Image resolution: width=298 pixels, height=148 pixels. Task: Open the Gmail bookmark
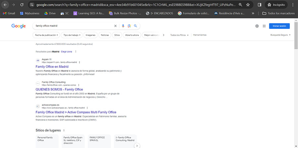[x=9, y=14]
